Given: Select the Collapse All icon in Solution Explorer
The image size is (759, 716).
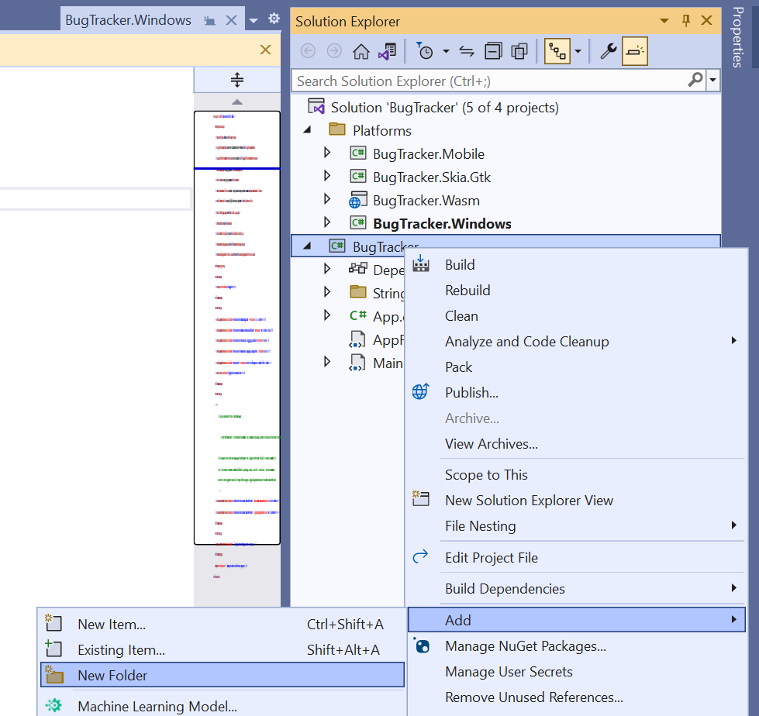Looking at the screenshot, I should click(x=492, y=50).
